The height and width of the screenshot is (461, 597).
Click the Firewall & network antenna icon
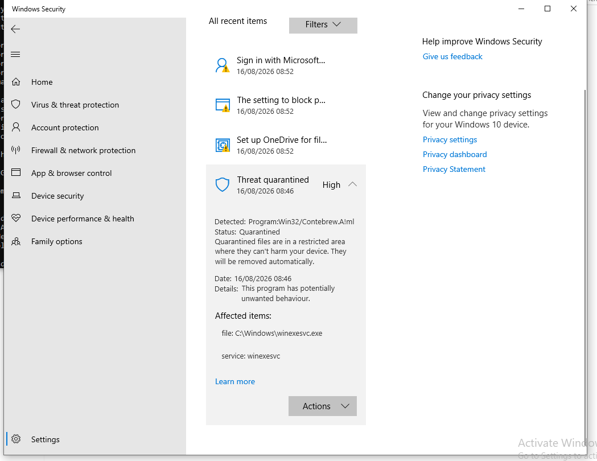coord(15,150)
